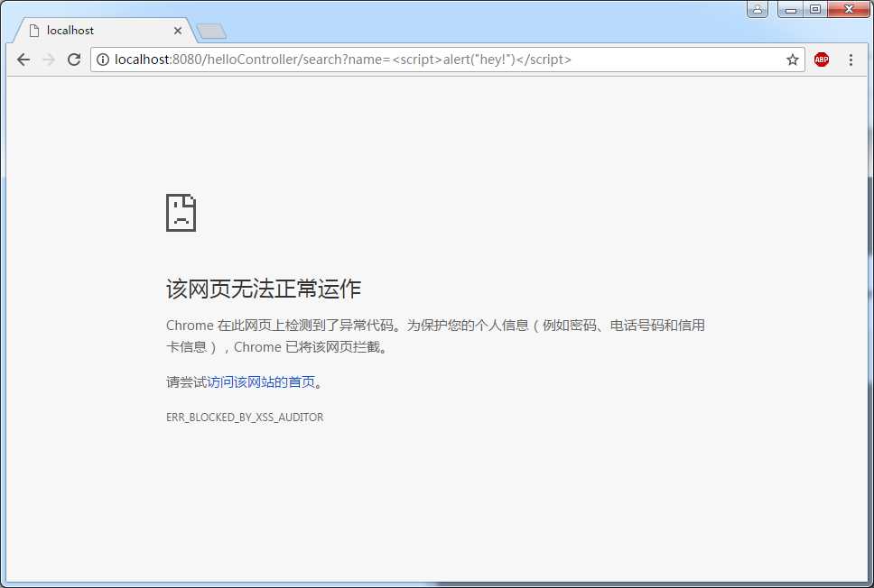Click the address bar URL field
Viewport: 874px width, 588px height.
448,60
